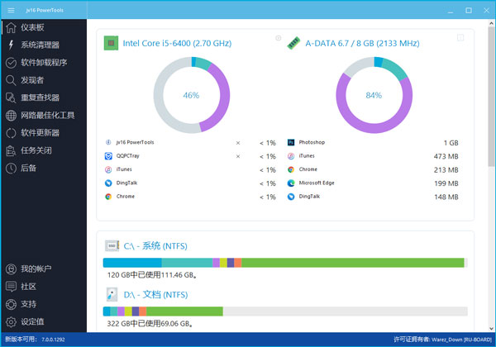
Task: Click the duplicate finder icon (重复查找器)
Action: click(x=11, y=97)
